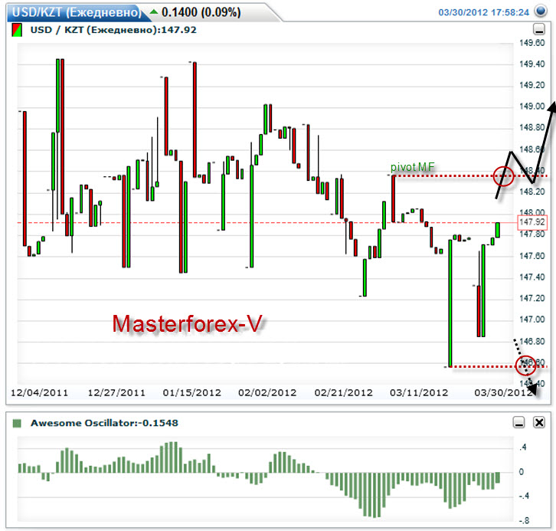
Task: Minimize the USD/KZT price chart panel
Action: [539, 29]
